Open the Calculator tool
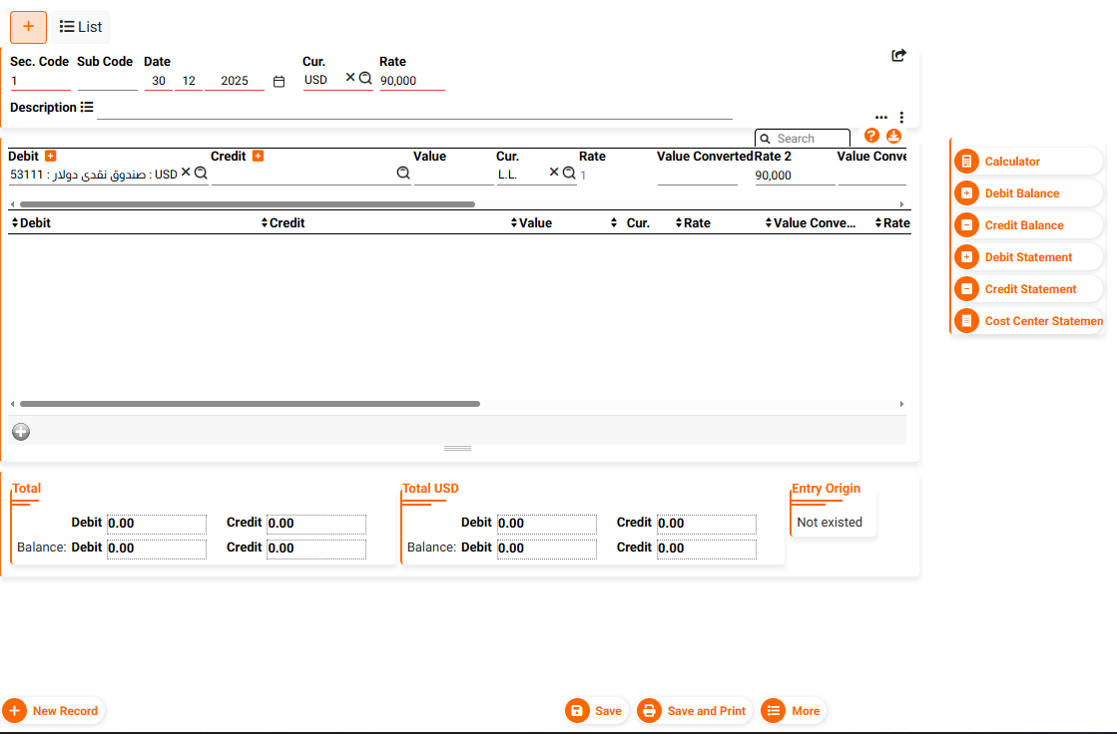The width and height of the screenshot is (1117, 734). pyautogui.click(x=1011, y=162)
